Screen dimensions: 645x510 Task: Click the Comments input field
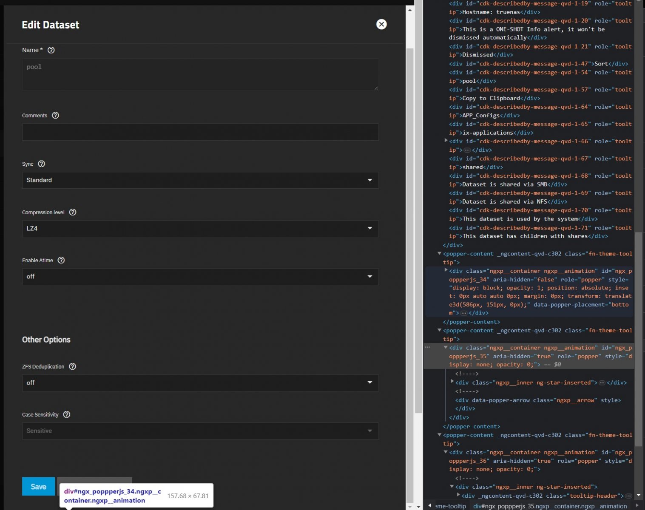(x=200, y=132)
